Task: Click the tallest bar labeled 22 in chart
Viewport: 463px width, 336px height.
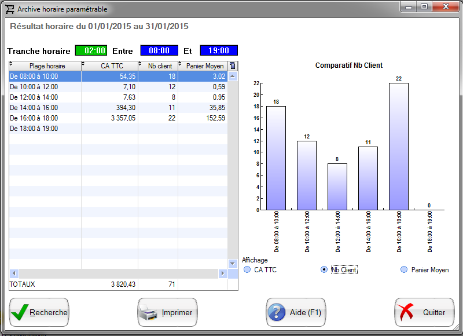Action: (x=399, y=146)
